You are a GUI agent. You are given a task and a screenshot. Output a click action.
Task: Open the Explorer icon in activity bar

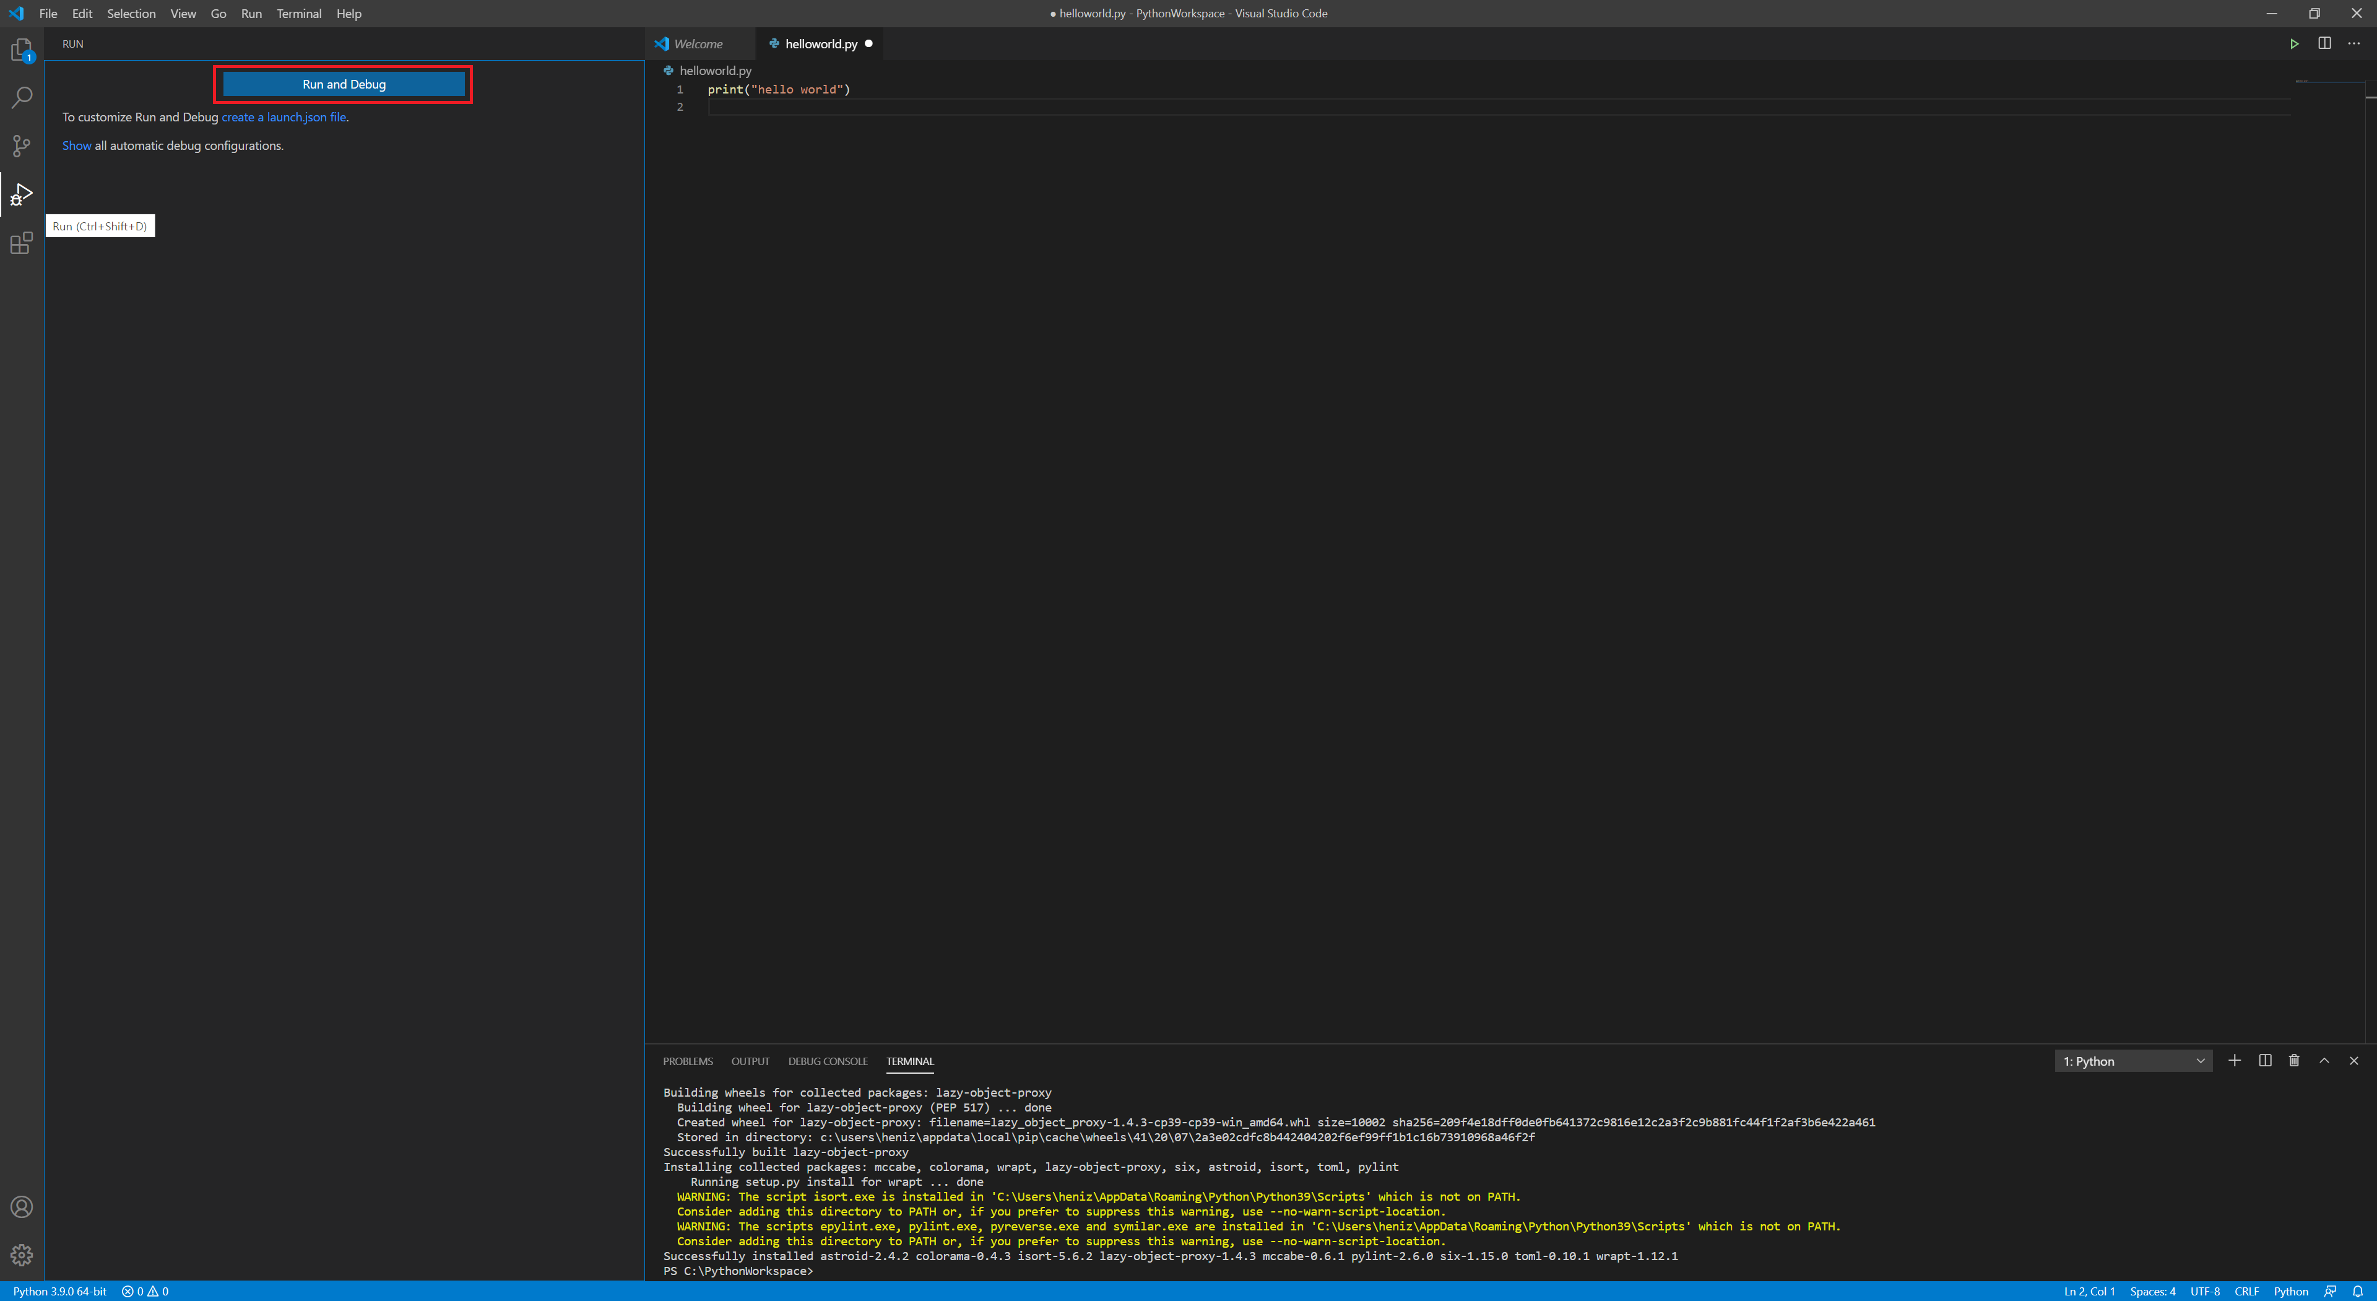[21, 49]
